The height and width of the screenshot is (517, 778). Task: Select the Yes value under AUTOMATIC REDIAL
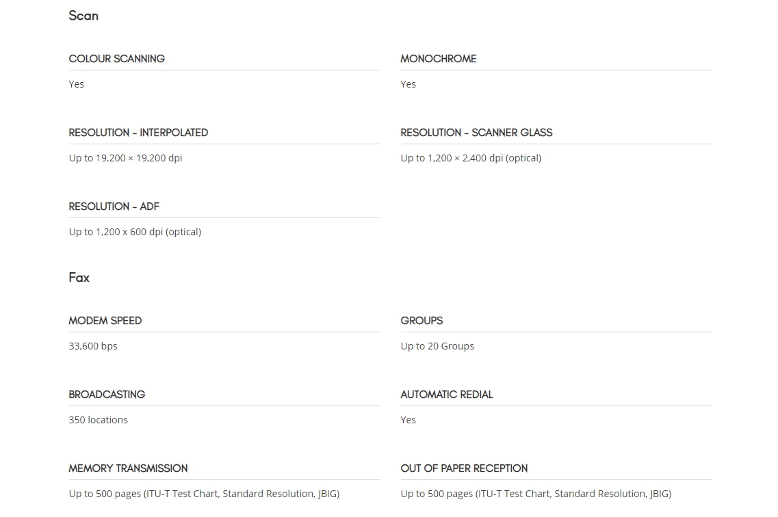[x=409, y=420]
